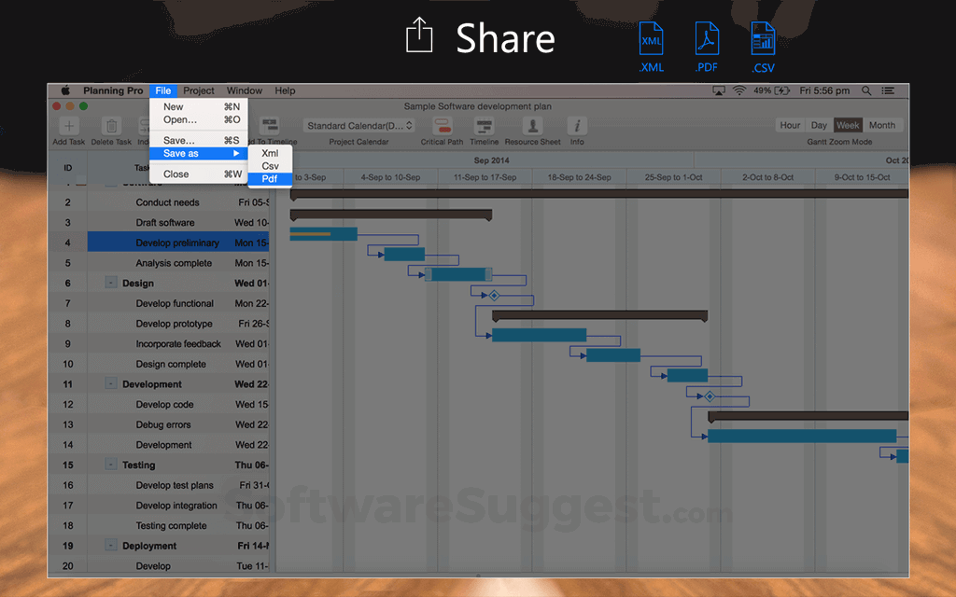This screenshot has height=597, width=956.
Task: Select Xml export option
Action: point(270,152)
